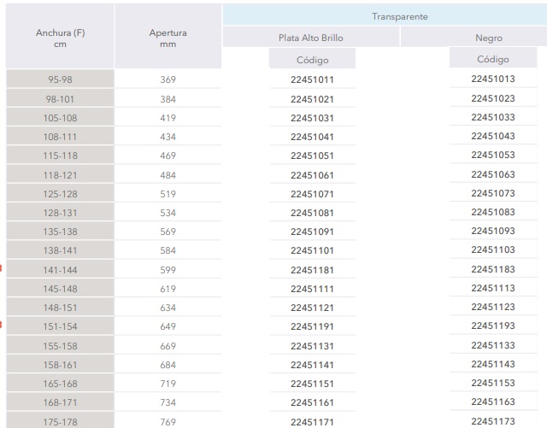Select width cell 108-111
Screen dimensions: 547x428
pyautogui.click(x=60, y=136)
